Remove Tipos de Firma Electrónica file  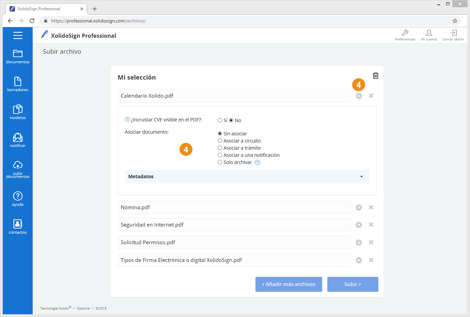371,260
